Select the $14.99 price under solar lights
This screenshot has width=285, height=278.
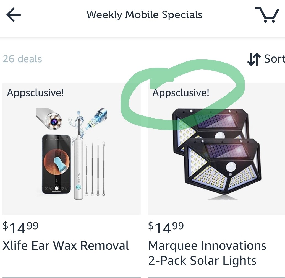click(166, 228)
